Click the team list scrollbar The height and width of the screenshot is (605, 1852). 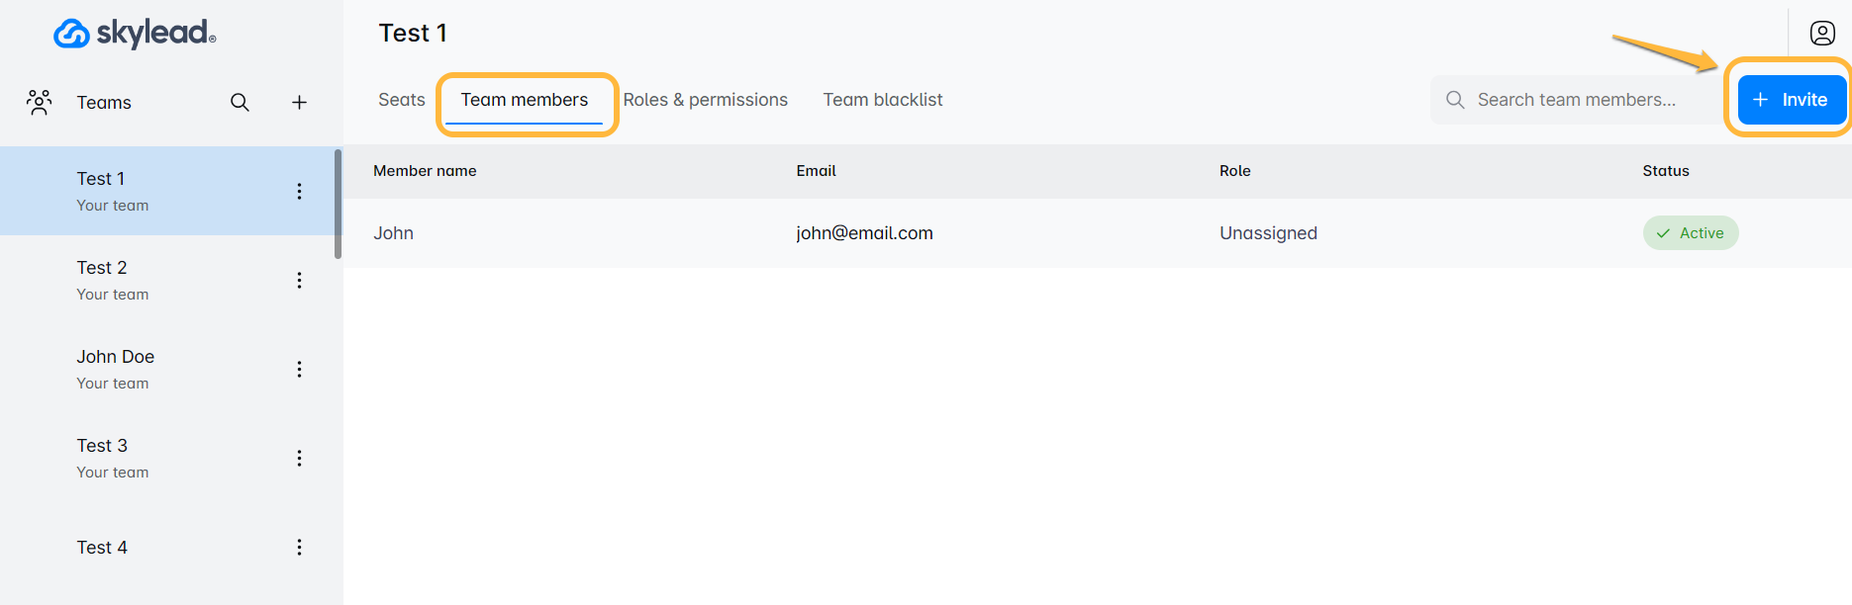(x=338, y=204)
